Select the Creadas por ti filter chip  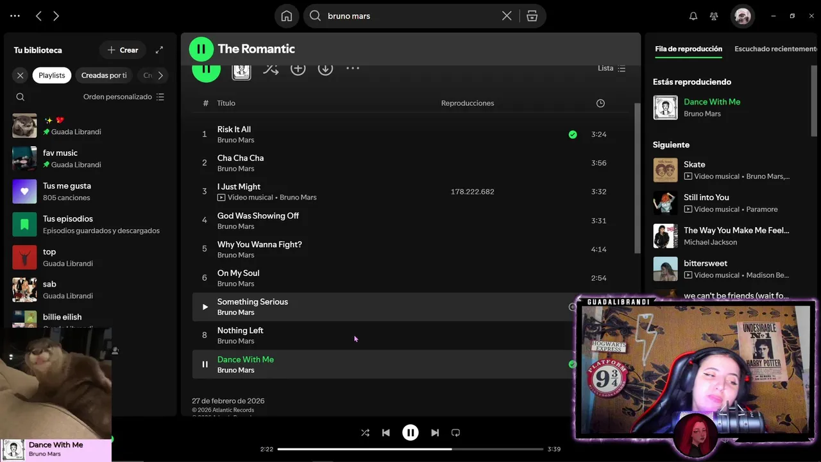(x=104, y=75)
